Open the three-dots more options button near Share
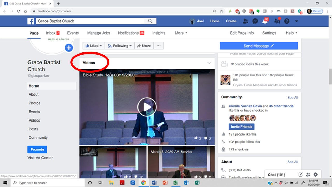Viewport: 332px width, 187px height. (158, 46)
